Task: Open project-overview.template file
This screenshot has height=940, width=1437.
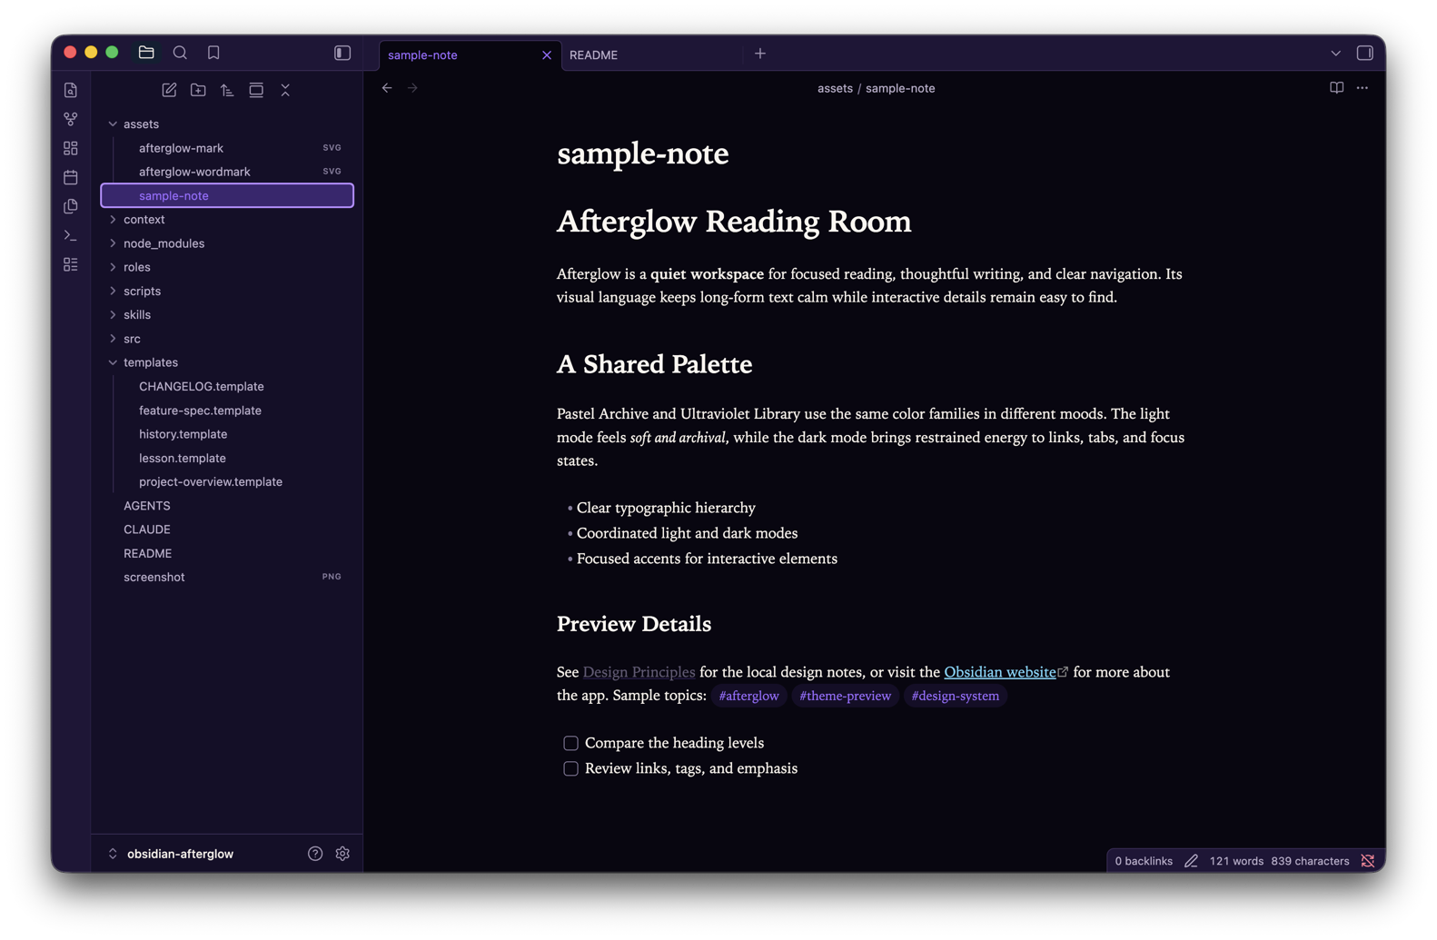Action: pos(227,481)
